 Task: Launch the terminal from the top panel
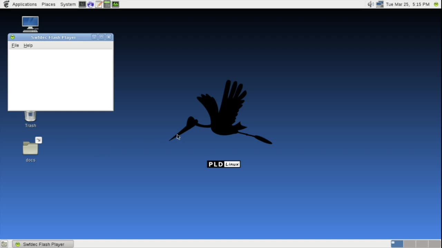(82, 4)
